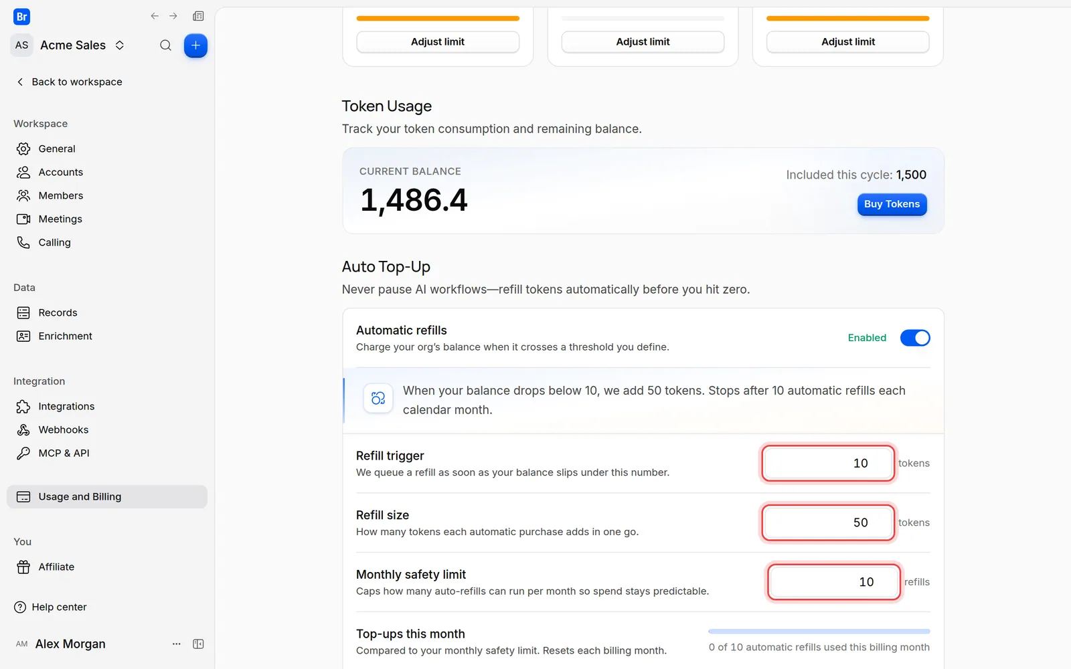Open search with the magnifier icon

pos(165,45)
